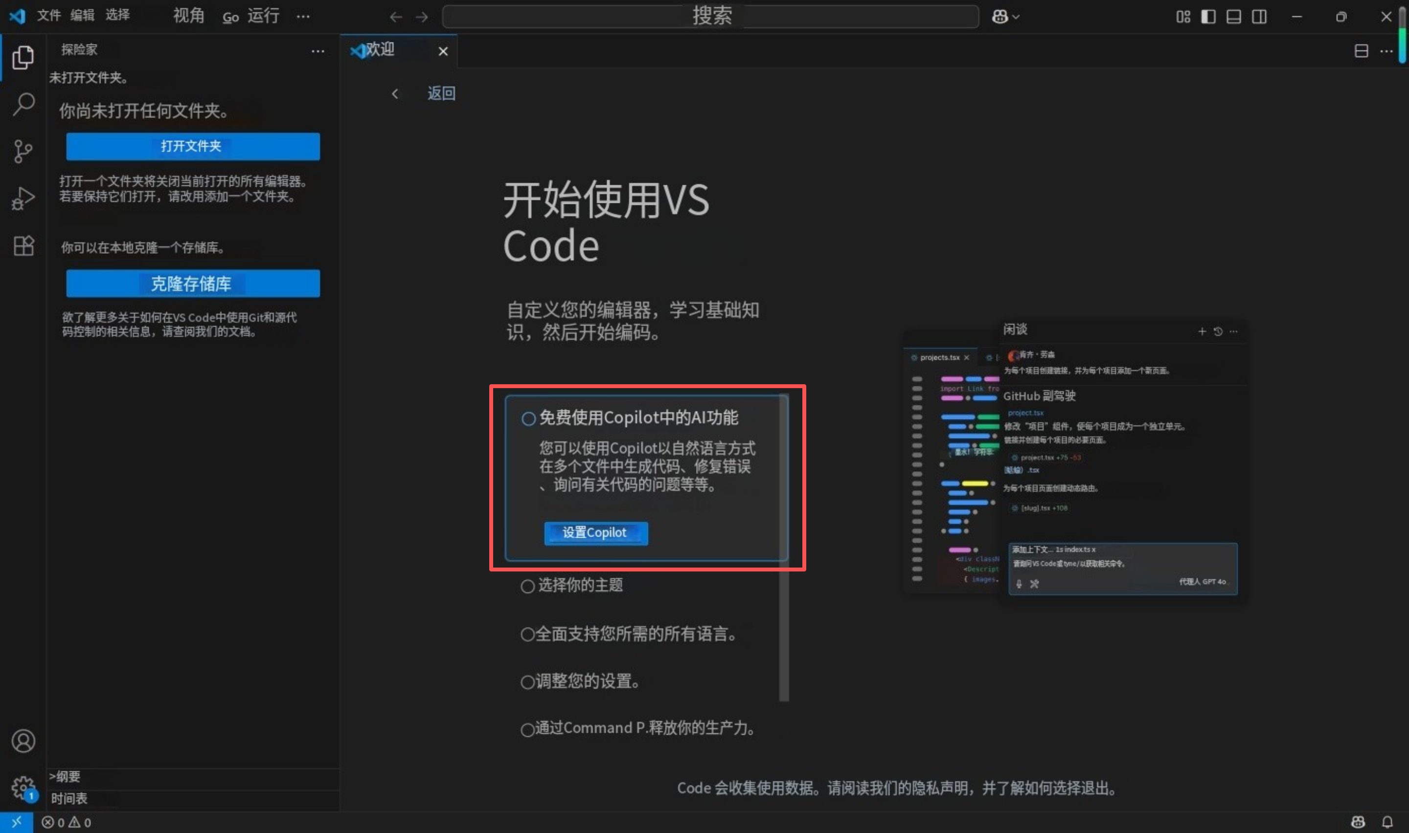
Task: Click the back chevron beside 返回
Action: [395, 94]
